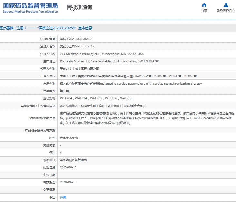Select agent address 马吉路28号 cell
Viewport: 236px width, 203px height.
(x=128, y=76)
